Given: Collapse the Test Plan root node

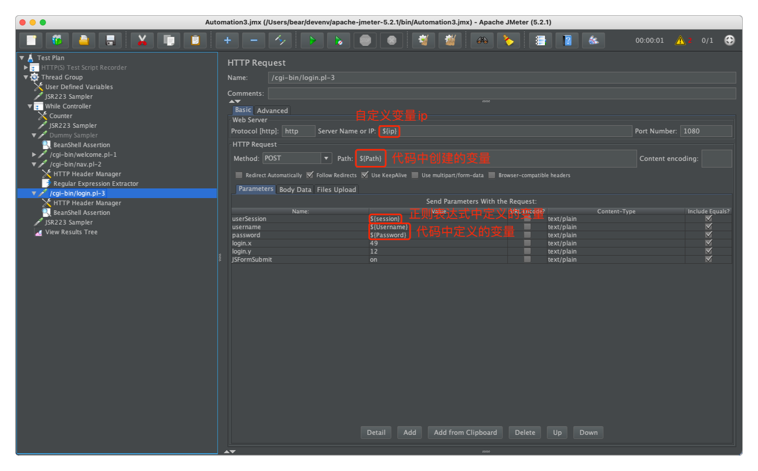Looking at the screenshot, I should pyautogui.click(x=22, y=58).
